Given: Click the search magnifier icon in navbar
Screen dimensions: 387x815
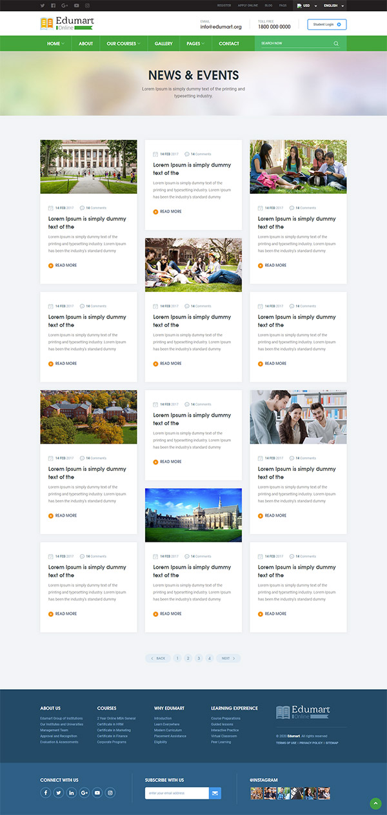Looking at the screenshot, I should coord(336,44).
